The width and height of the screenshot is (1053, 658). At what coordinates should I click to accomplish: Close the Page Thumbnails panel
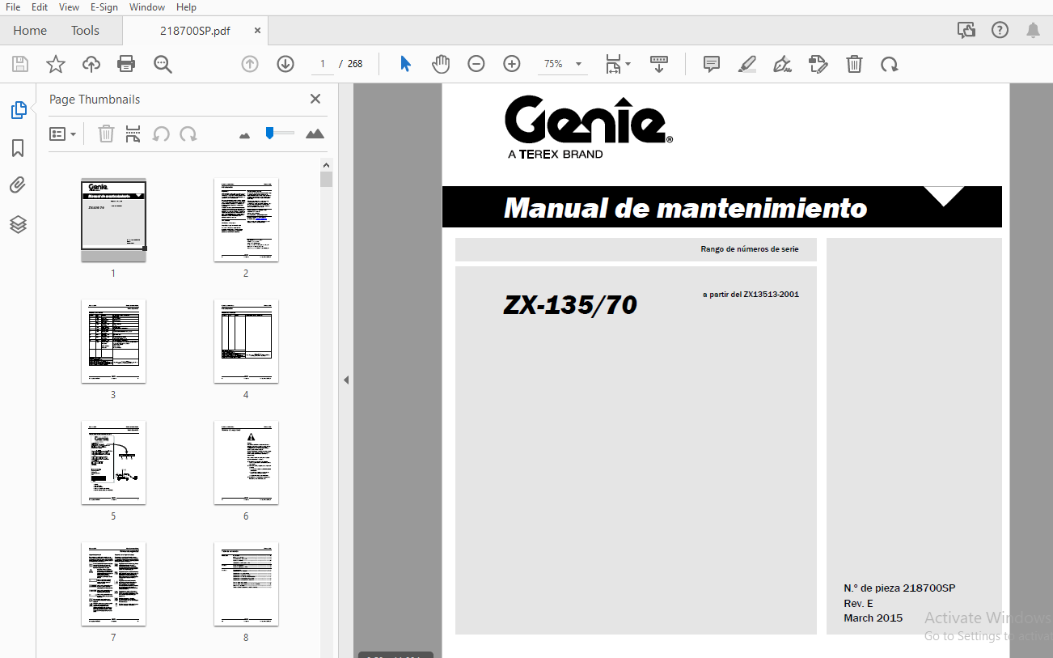(315, 99)
